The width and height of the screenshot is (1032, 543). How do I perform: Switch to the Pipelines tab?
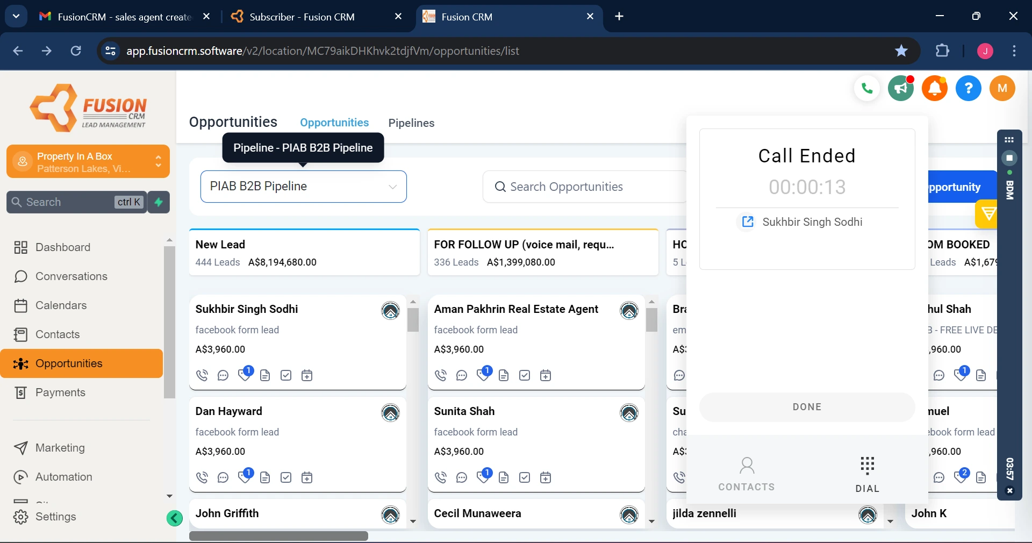pos(411,123)
